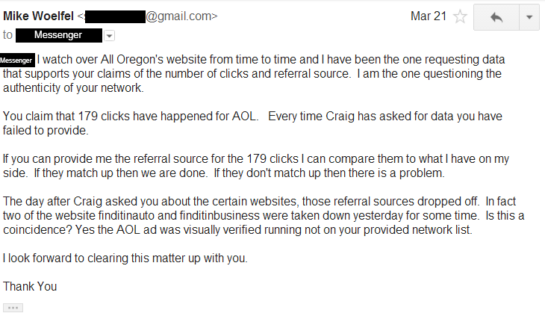The image size is (545, 316).
Task: Star this email from Mike Woelfel
Action: click(460, 16)
